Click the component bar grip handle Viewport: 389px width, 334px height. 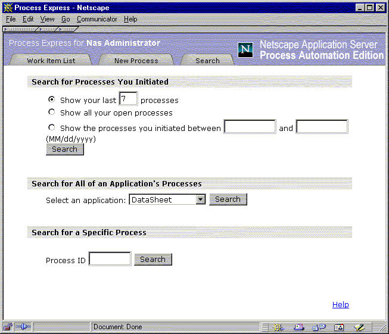pyautogui.click(x=265, y=327)
